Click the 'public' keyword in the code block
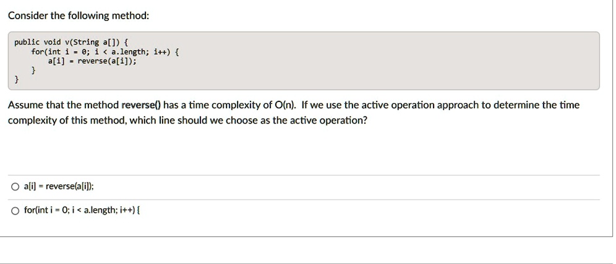The height and width of the screenshot is (264, 616). [x=27, y=43]
